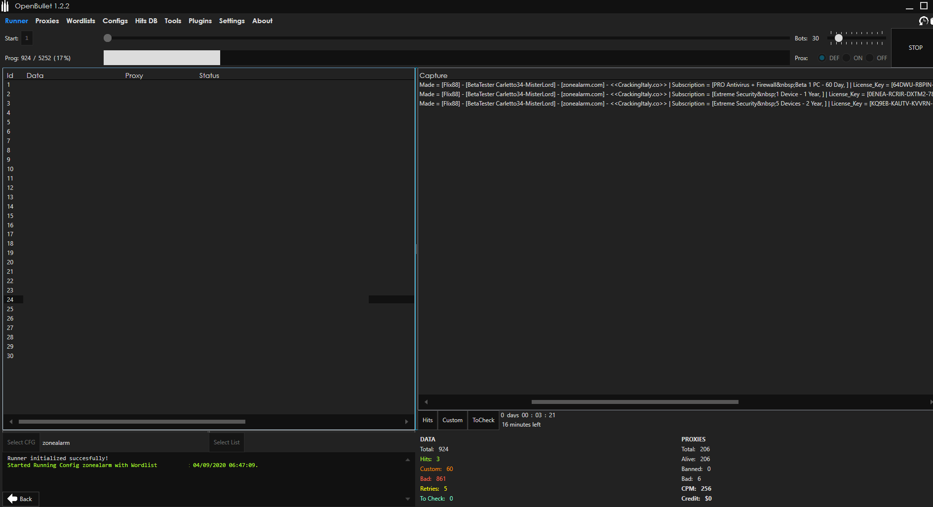Click the CPM value 256
This screenshot has height=507, width=933.
[706, 489]
